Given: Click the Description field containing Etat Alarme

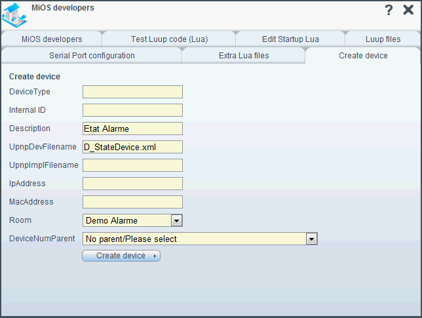Looking at the screenshot, I should [132, 129].
